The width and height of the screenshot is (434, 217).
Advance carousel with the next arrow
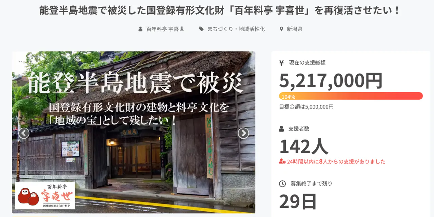(x=243, y=133)
